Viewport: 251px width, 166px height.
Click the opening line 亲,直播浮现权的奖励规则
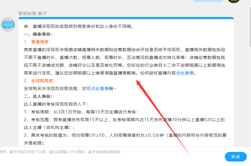click(x=79, y=26)
